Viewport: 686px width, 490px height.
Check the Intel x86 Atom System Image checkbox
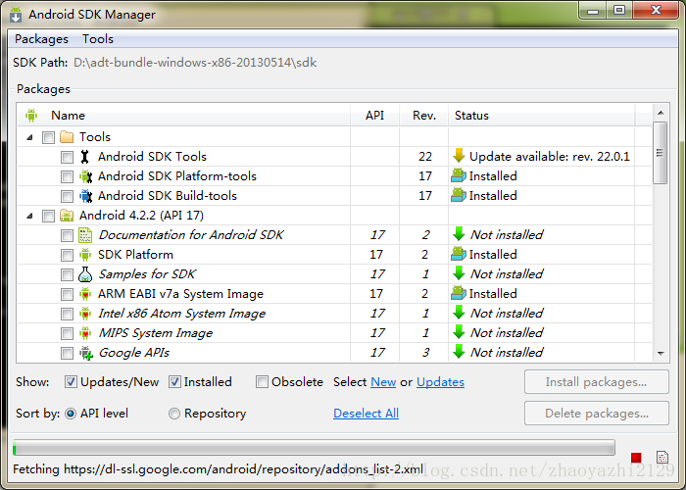coord(67,314)
